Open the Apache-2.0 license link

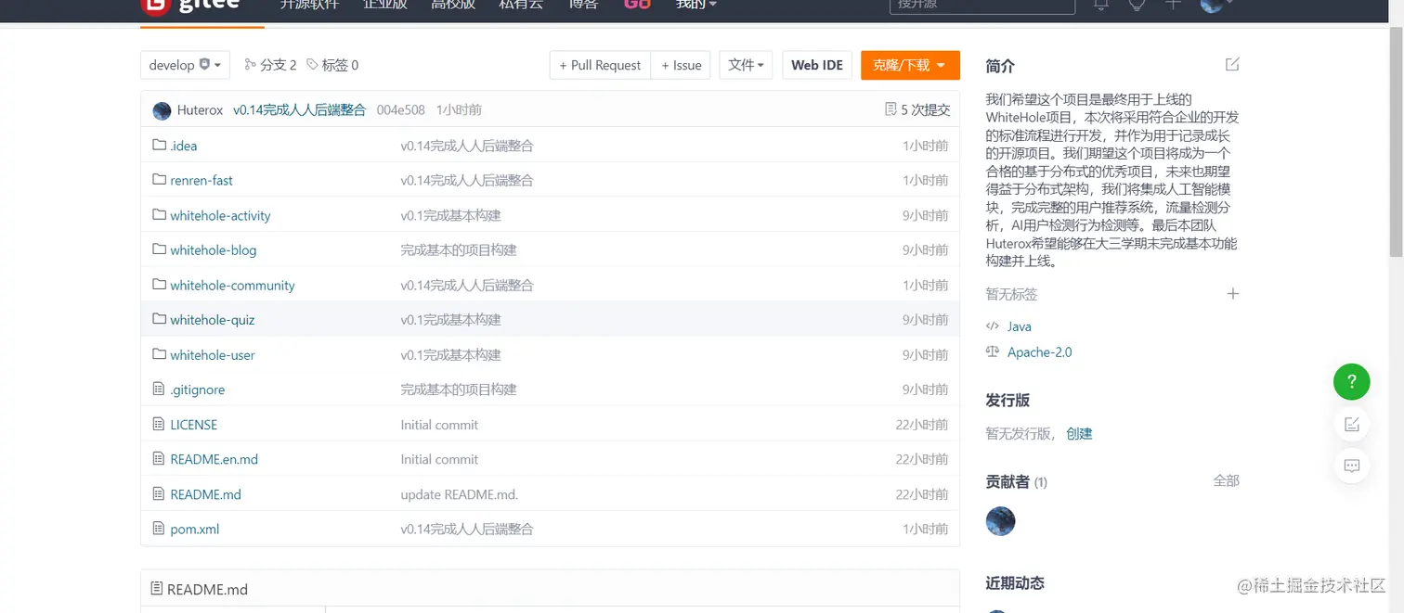(x=1039, y=352)
